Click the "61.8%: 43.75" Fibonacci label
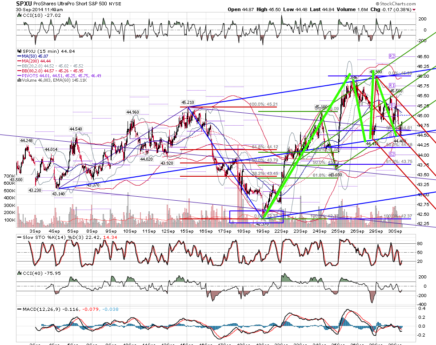 [399, 162]
